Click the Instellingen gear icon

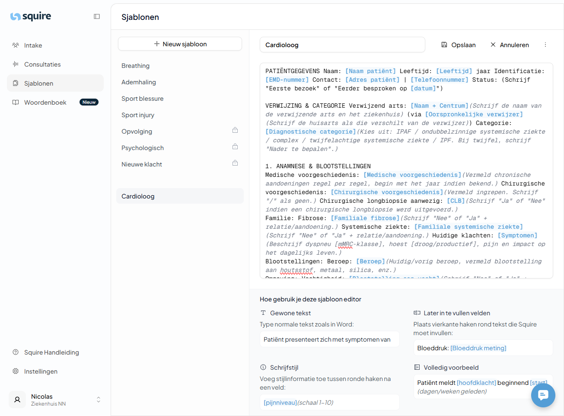[16, 371]
